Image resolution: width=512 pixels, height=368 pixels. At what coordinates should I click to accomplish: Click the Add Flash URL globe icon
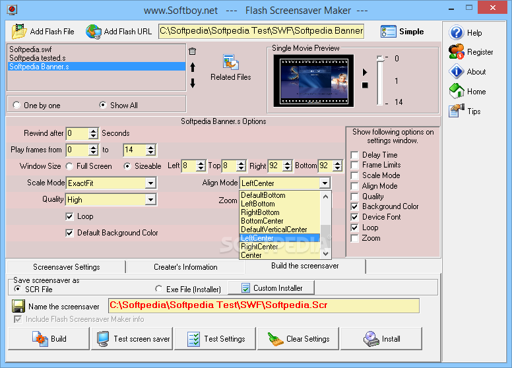[x=94, y=32]
